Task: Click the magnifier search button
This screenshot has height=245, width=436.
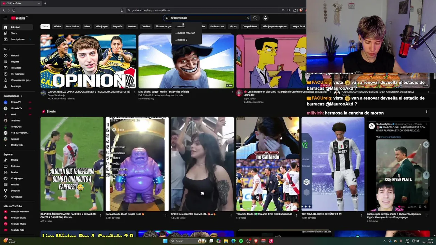Action: pos(255,18)
